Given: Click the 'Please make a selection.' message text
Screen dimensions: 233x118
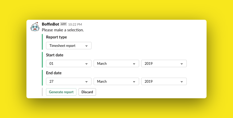Looking at the screenshot, I should pos(63,30).
